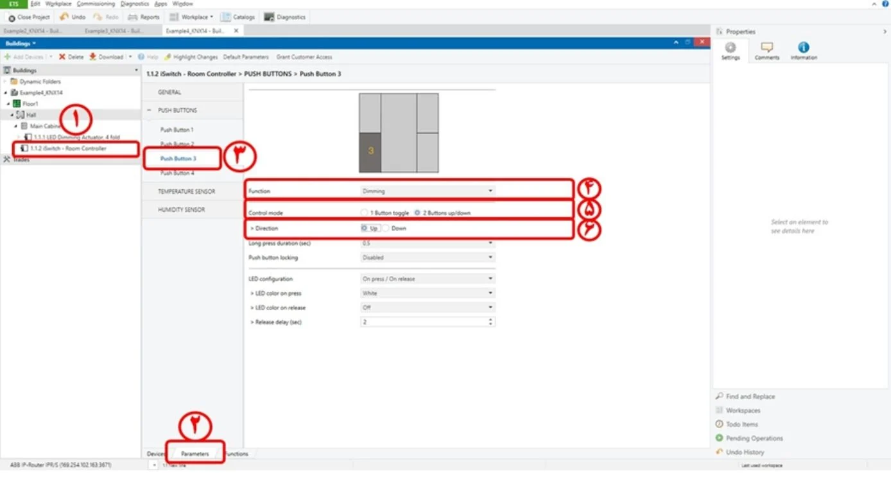Switch to the Functions bottom tab
891x484 pixels.
click(236, 454)
